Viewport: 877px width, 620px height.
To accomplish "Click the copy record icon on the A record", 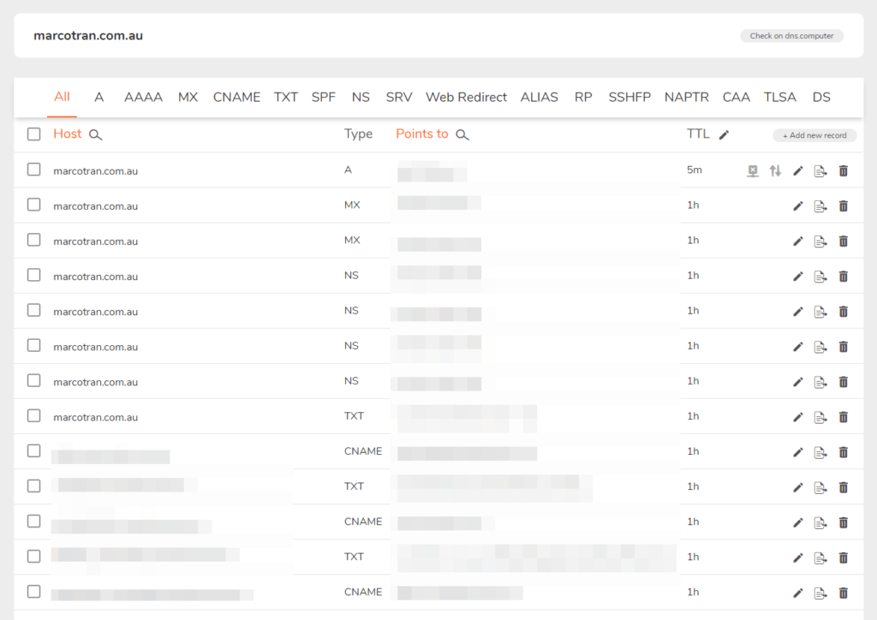I will point(820,170).
